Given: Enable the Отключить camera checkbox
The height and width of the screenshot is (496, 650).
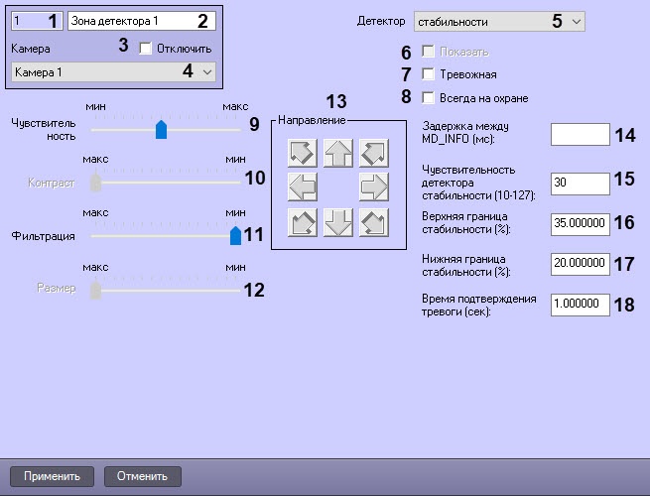Looking at the screenshot, I should (x=146, y=47).
